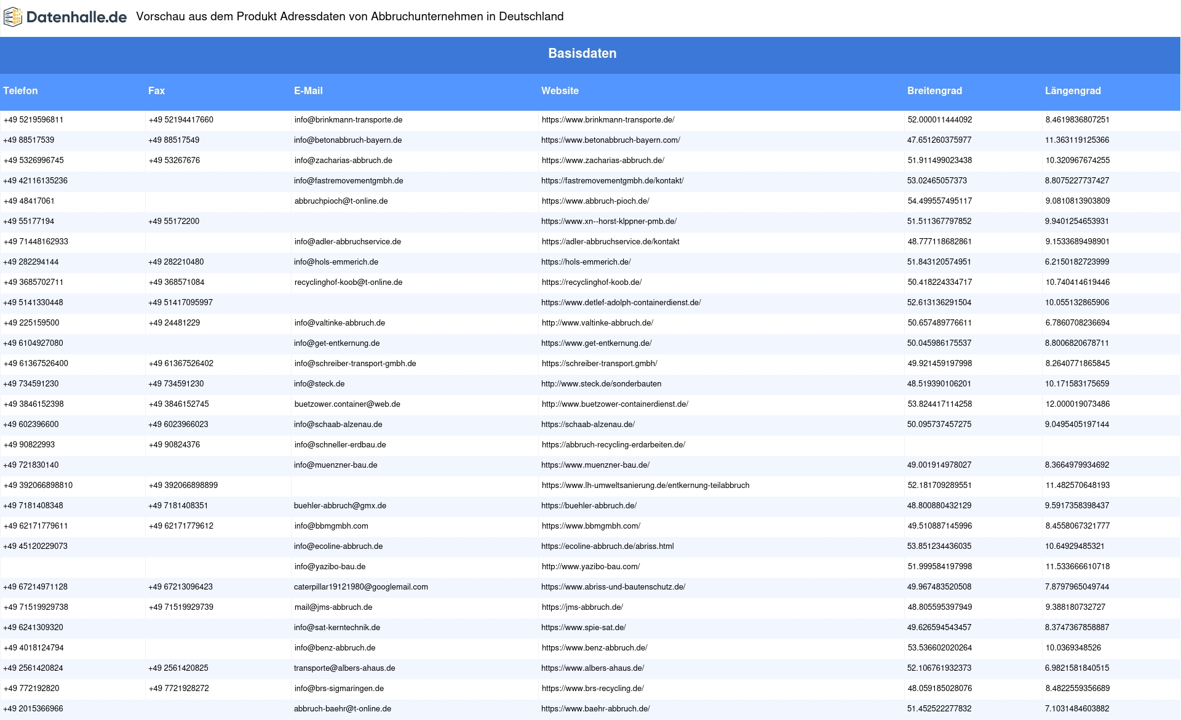The width and height of the screenshot is (1181, 720).
Task: Select email abbruchpioch@t-online.de
Action: pos(341,201)
